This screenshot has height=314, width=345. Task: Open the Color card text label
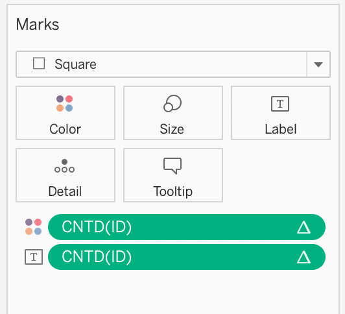coord(65,129)
